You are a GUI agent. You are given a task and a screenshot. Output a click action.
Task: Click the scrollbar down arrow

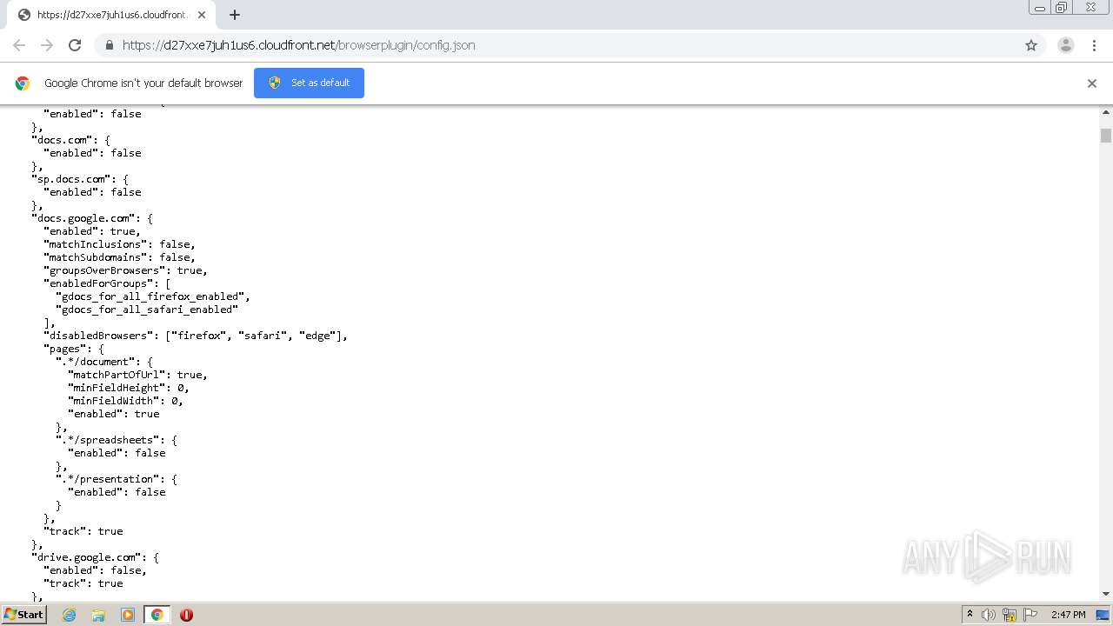click(1106, 594)
